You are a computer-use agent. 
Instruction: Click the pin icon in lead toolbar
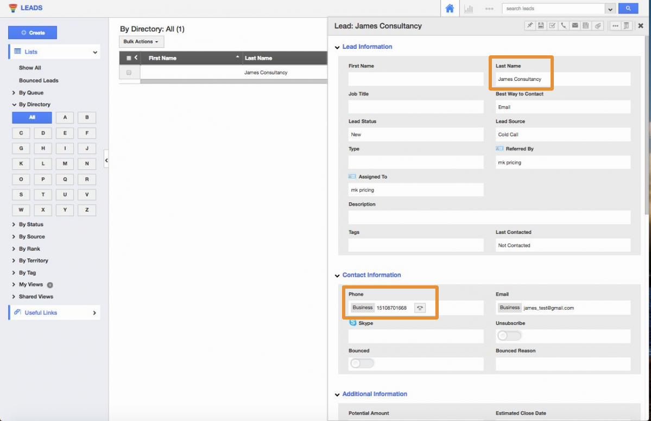tap(529, 25)
